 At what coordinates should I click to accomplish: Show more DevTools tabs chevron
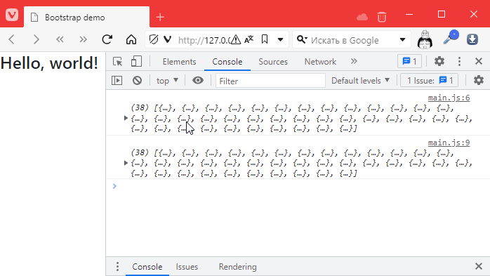pyautogui.click(x=353, y=61)
